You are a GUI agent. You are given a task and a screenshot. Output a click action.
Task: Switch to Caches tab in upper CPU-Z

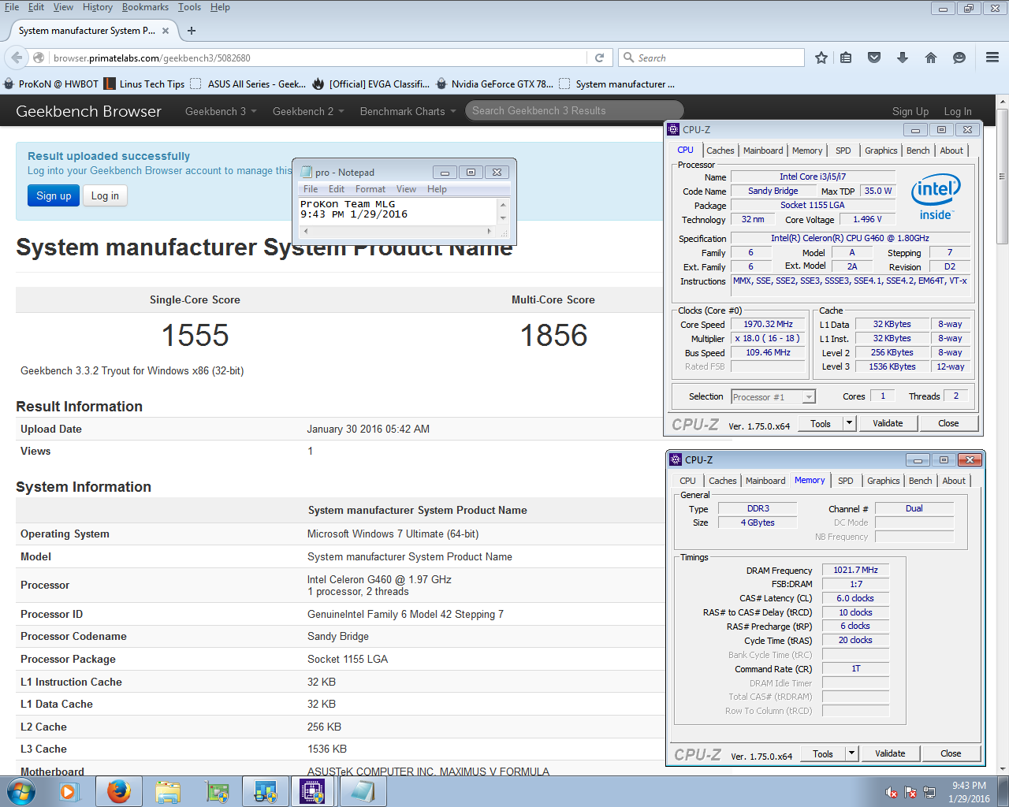[720, 151]
